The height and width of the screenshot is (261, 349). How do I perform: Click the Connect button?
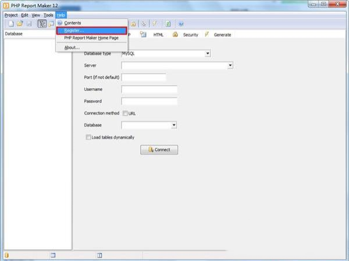click(159, 150)
